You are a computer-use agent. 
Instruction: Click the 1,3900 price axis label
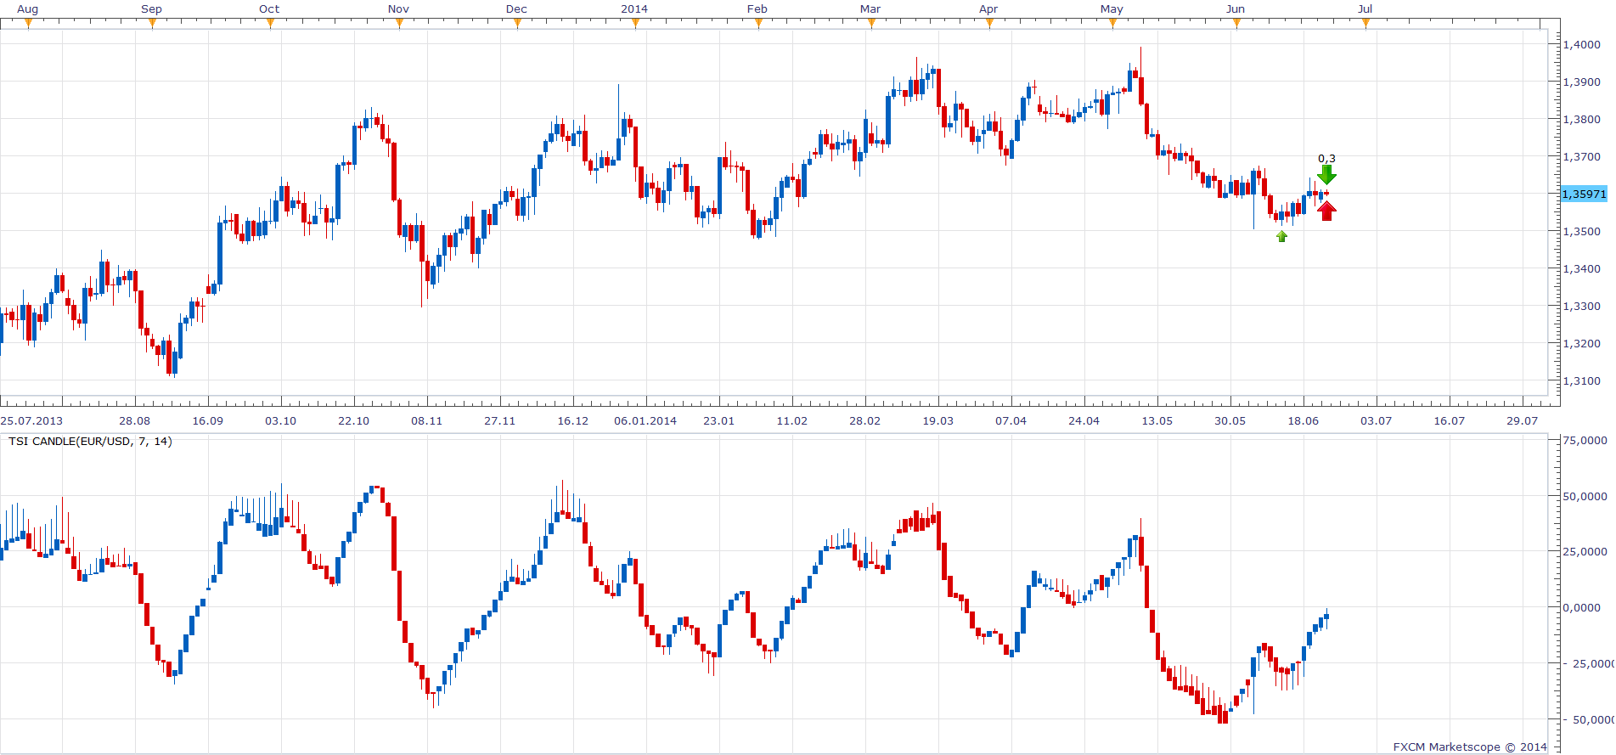1582,82
